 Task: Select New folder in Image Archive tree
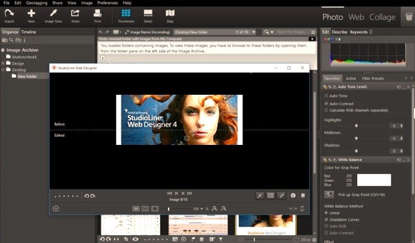coord(27,76)
